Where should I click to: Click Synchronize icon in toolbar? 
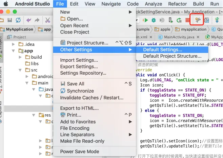(x=18, y=20)
